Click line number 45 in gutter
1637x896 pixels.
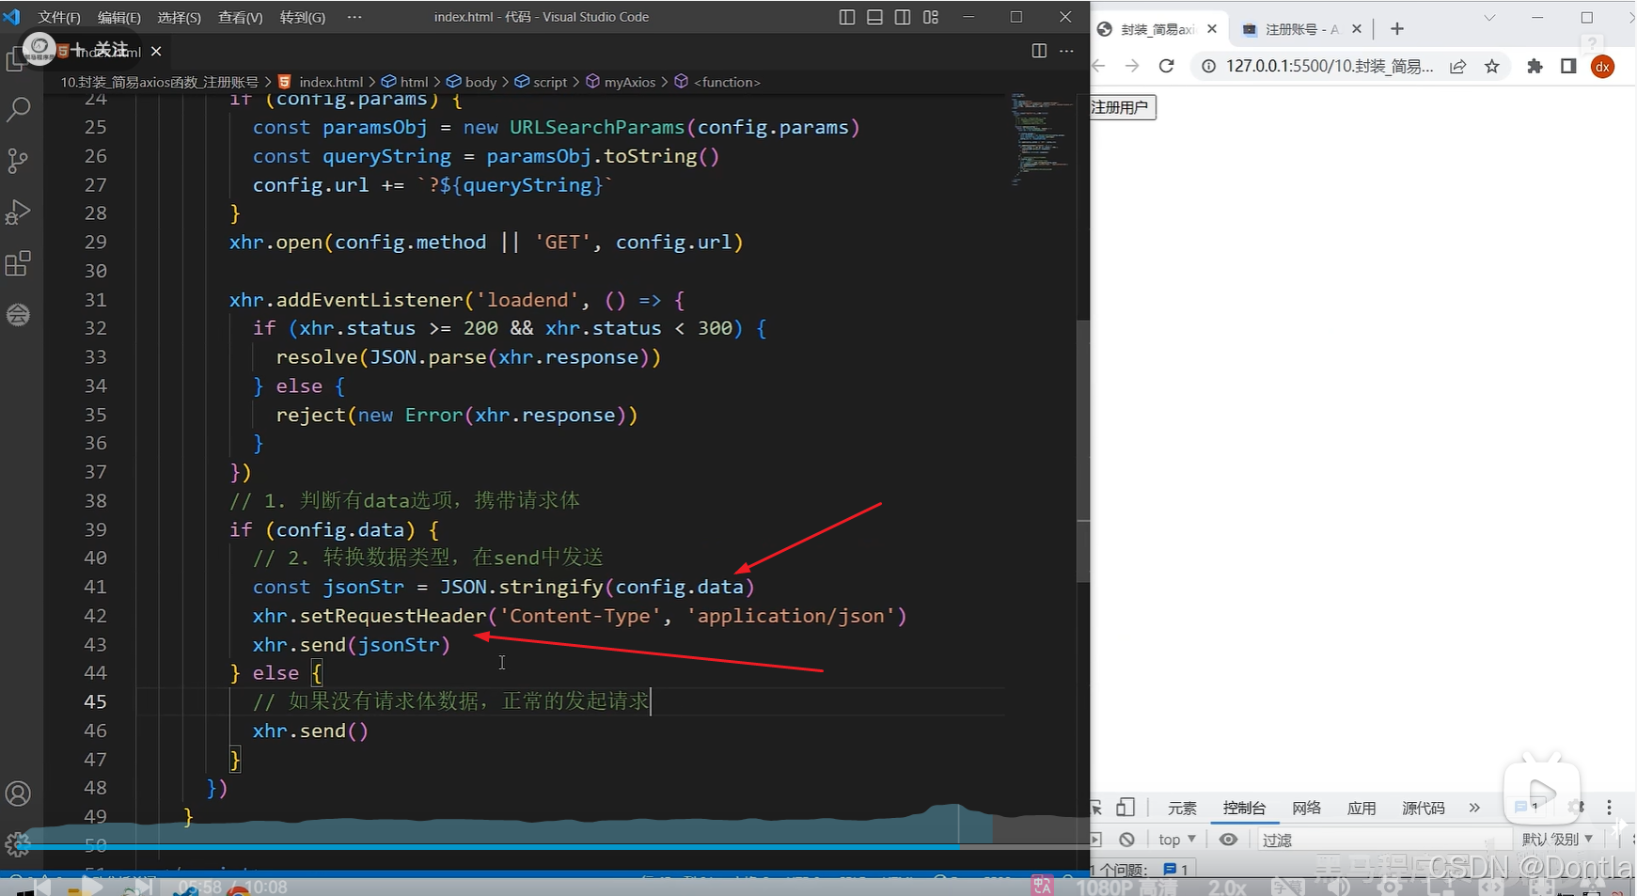pyautogui.click(x=95, y=701)
